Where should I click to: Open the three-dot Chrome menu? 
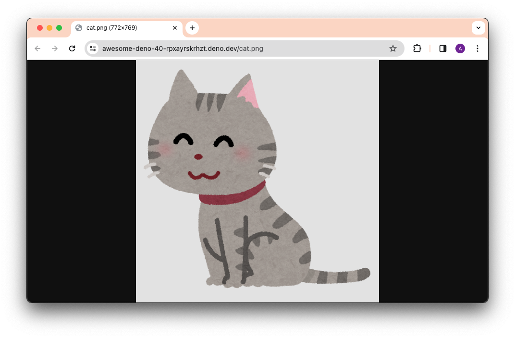478,48
